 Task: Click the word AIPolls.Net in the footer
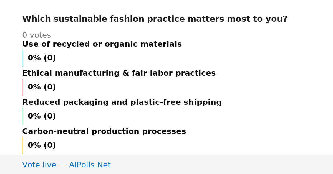pyautogui.click(x=90, y=165)
